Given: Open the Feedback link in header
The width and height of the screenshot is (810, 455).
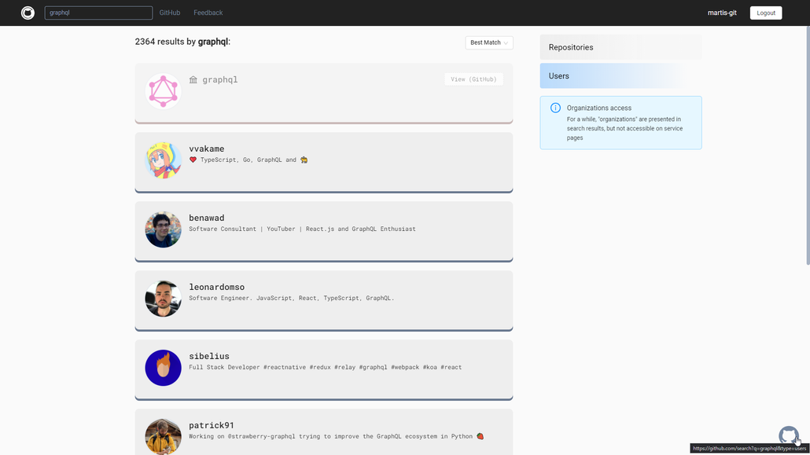Looking at the screenshot, I should coord(208,13).
